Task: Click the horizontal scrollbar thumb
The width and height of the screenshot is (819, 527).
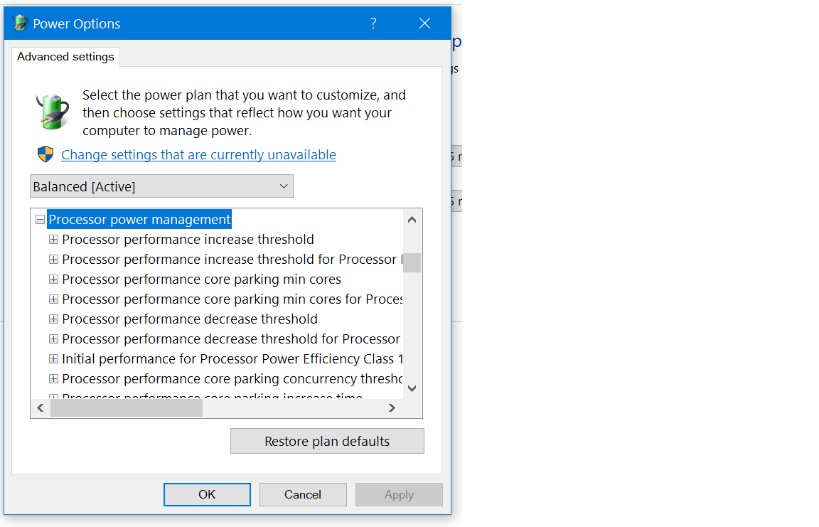Action: point(127,408)
